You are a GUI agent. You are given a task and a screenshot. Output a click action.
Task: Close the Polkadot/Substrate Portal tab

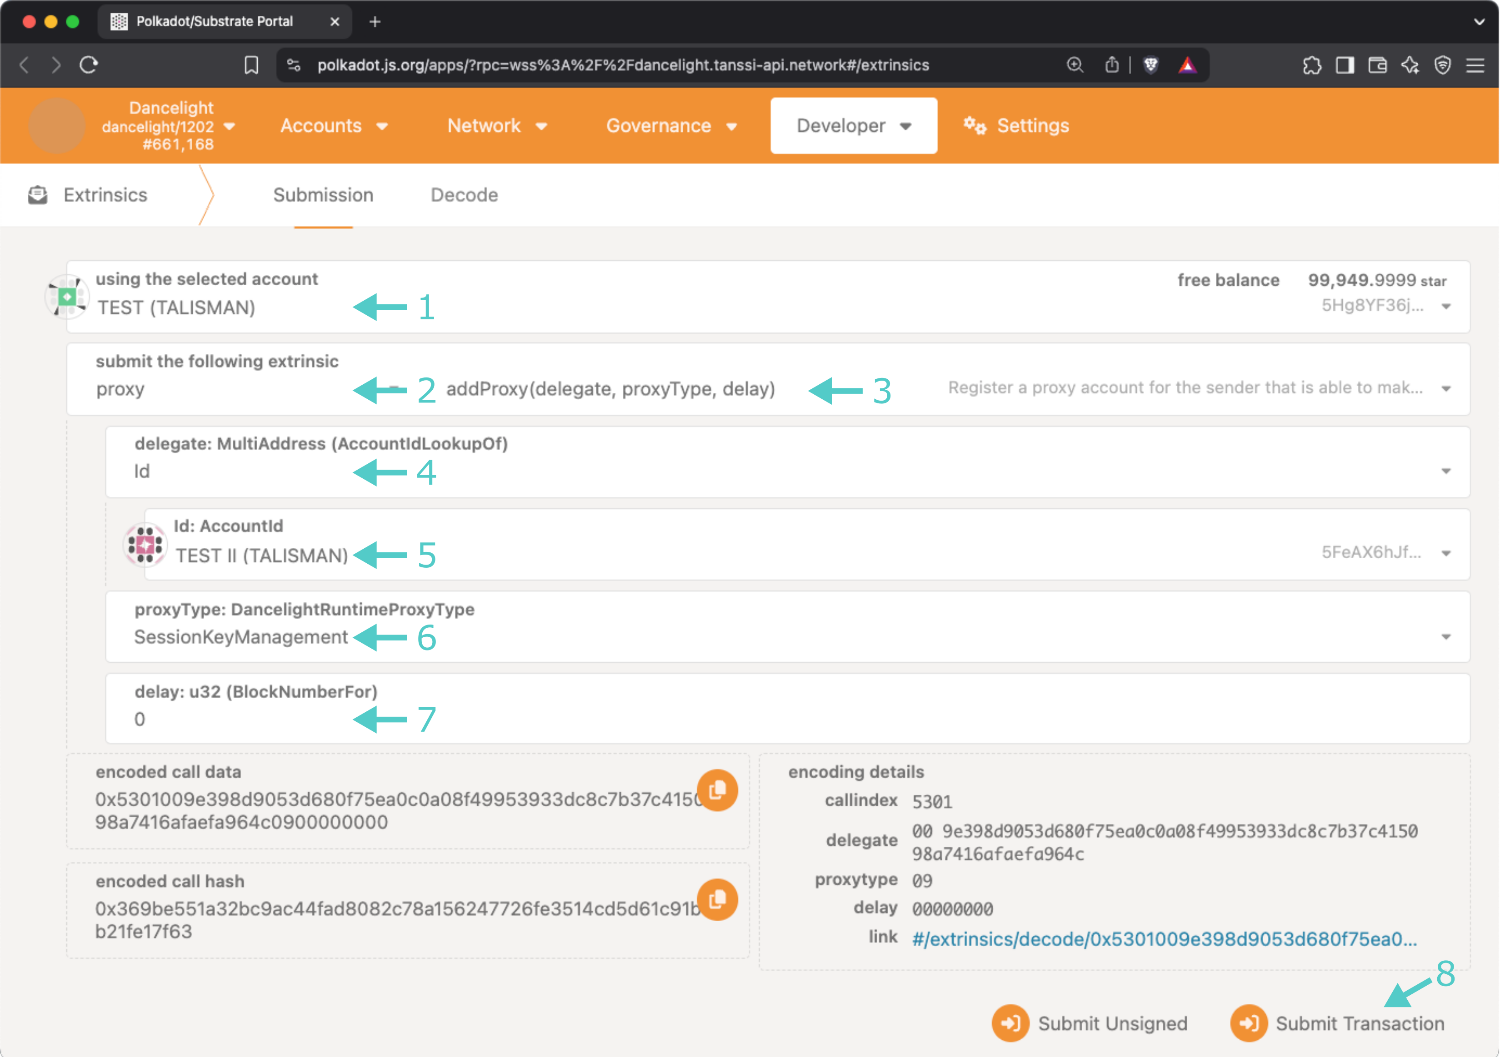(335, 21)
